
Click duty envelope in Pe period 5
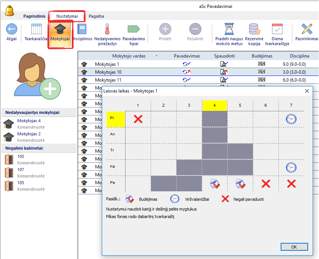tap(240, 184)
